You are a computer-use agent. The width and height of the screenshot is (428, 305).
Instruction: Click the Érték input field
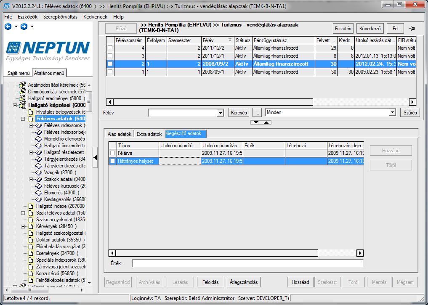point(248,263)
